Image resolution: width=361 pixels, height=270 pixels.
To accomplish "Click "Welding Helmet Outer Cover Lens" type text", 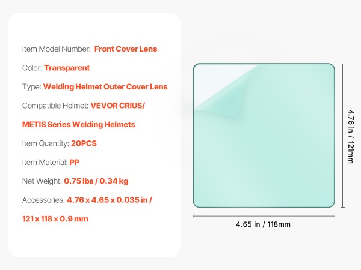I will click(105, 86).
